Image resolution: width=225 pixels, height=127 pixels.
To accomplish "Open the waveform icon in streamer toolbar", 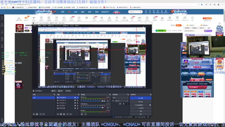I will (34, 18).
